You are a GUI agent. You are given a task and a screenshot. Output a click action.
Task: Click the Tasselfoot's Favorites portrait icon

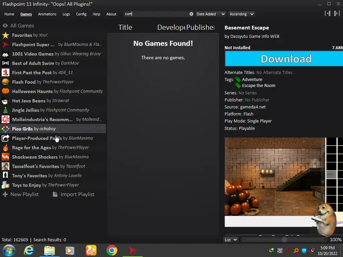click(5, 166)
